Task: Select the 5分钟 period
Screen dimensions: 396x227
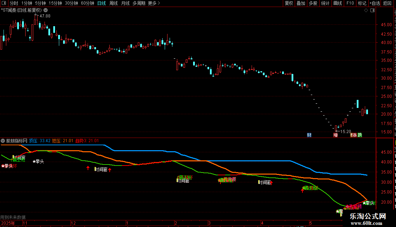Action: coord(40,3)
